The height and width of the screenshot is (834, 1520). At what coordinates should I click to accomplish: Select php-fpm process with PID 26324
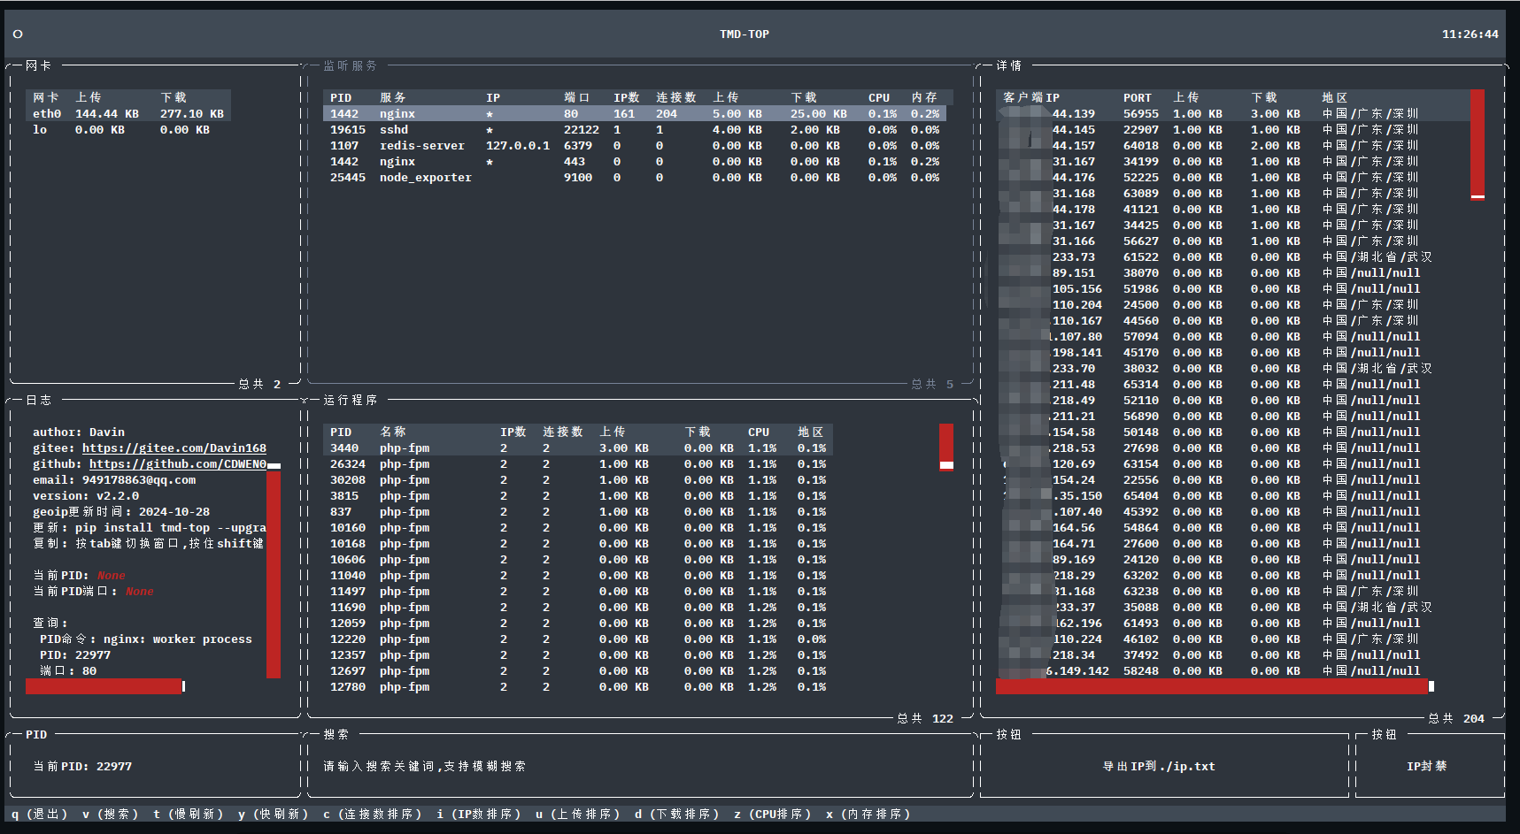coord(578,464)
